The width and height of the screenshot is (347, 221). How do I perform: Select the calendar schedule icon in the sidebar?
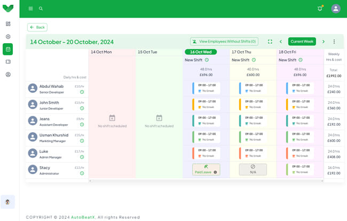point(8,50)
